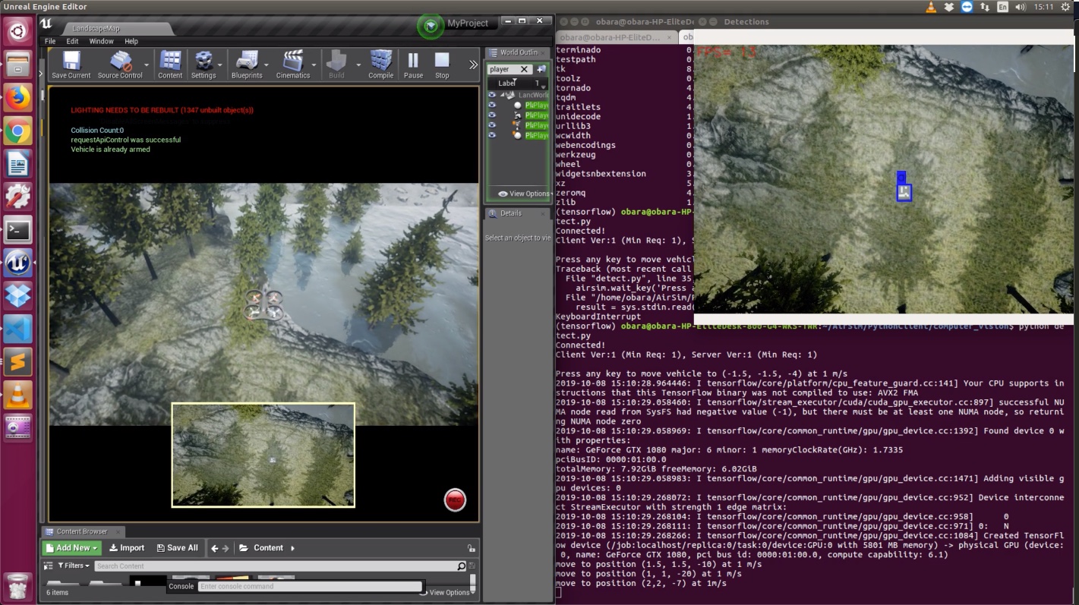Open the Filters dropdown

pyautogui.click(x=74, y=566)
